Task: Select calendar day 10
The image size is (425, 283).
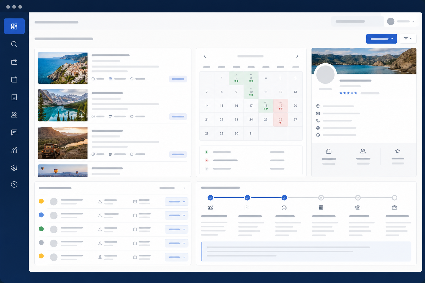Action: coord(251,92)
